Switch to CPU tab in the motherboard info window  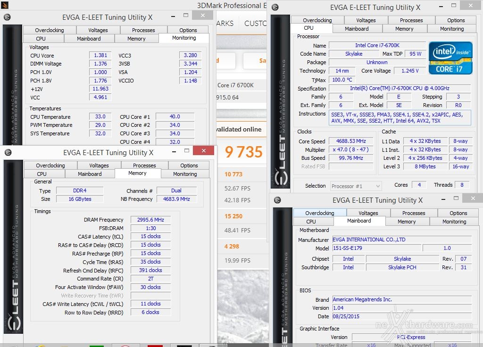(311, 222)
